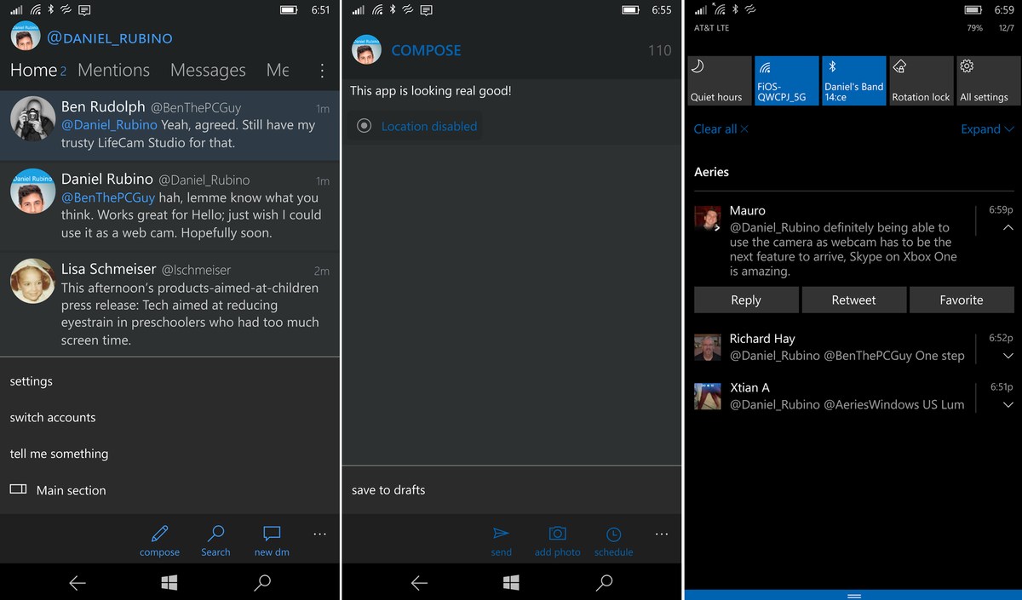Open the Messages tab

tap(208, 70)
